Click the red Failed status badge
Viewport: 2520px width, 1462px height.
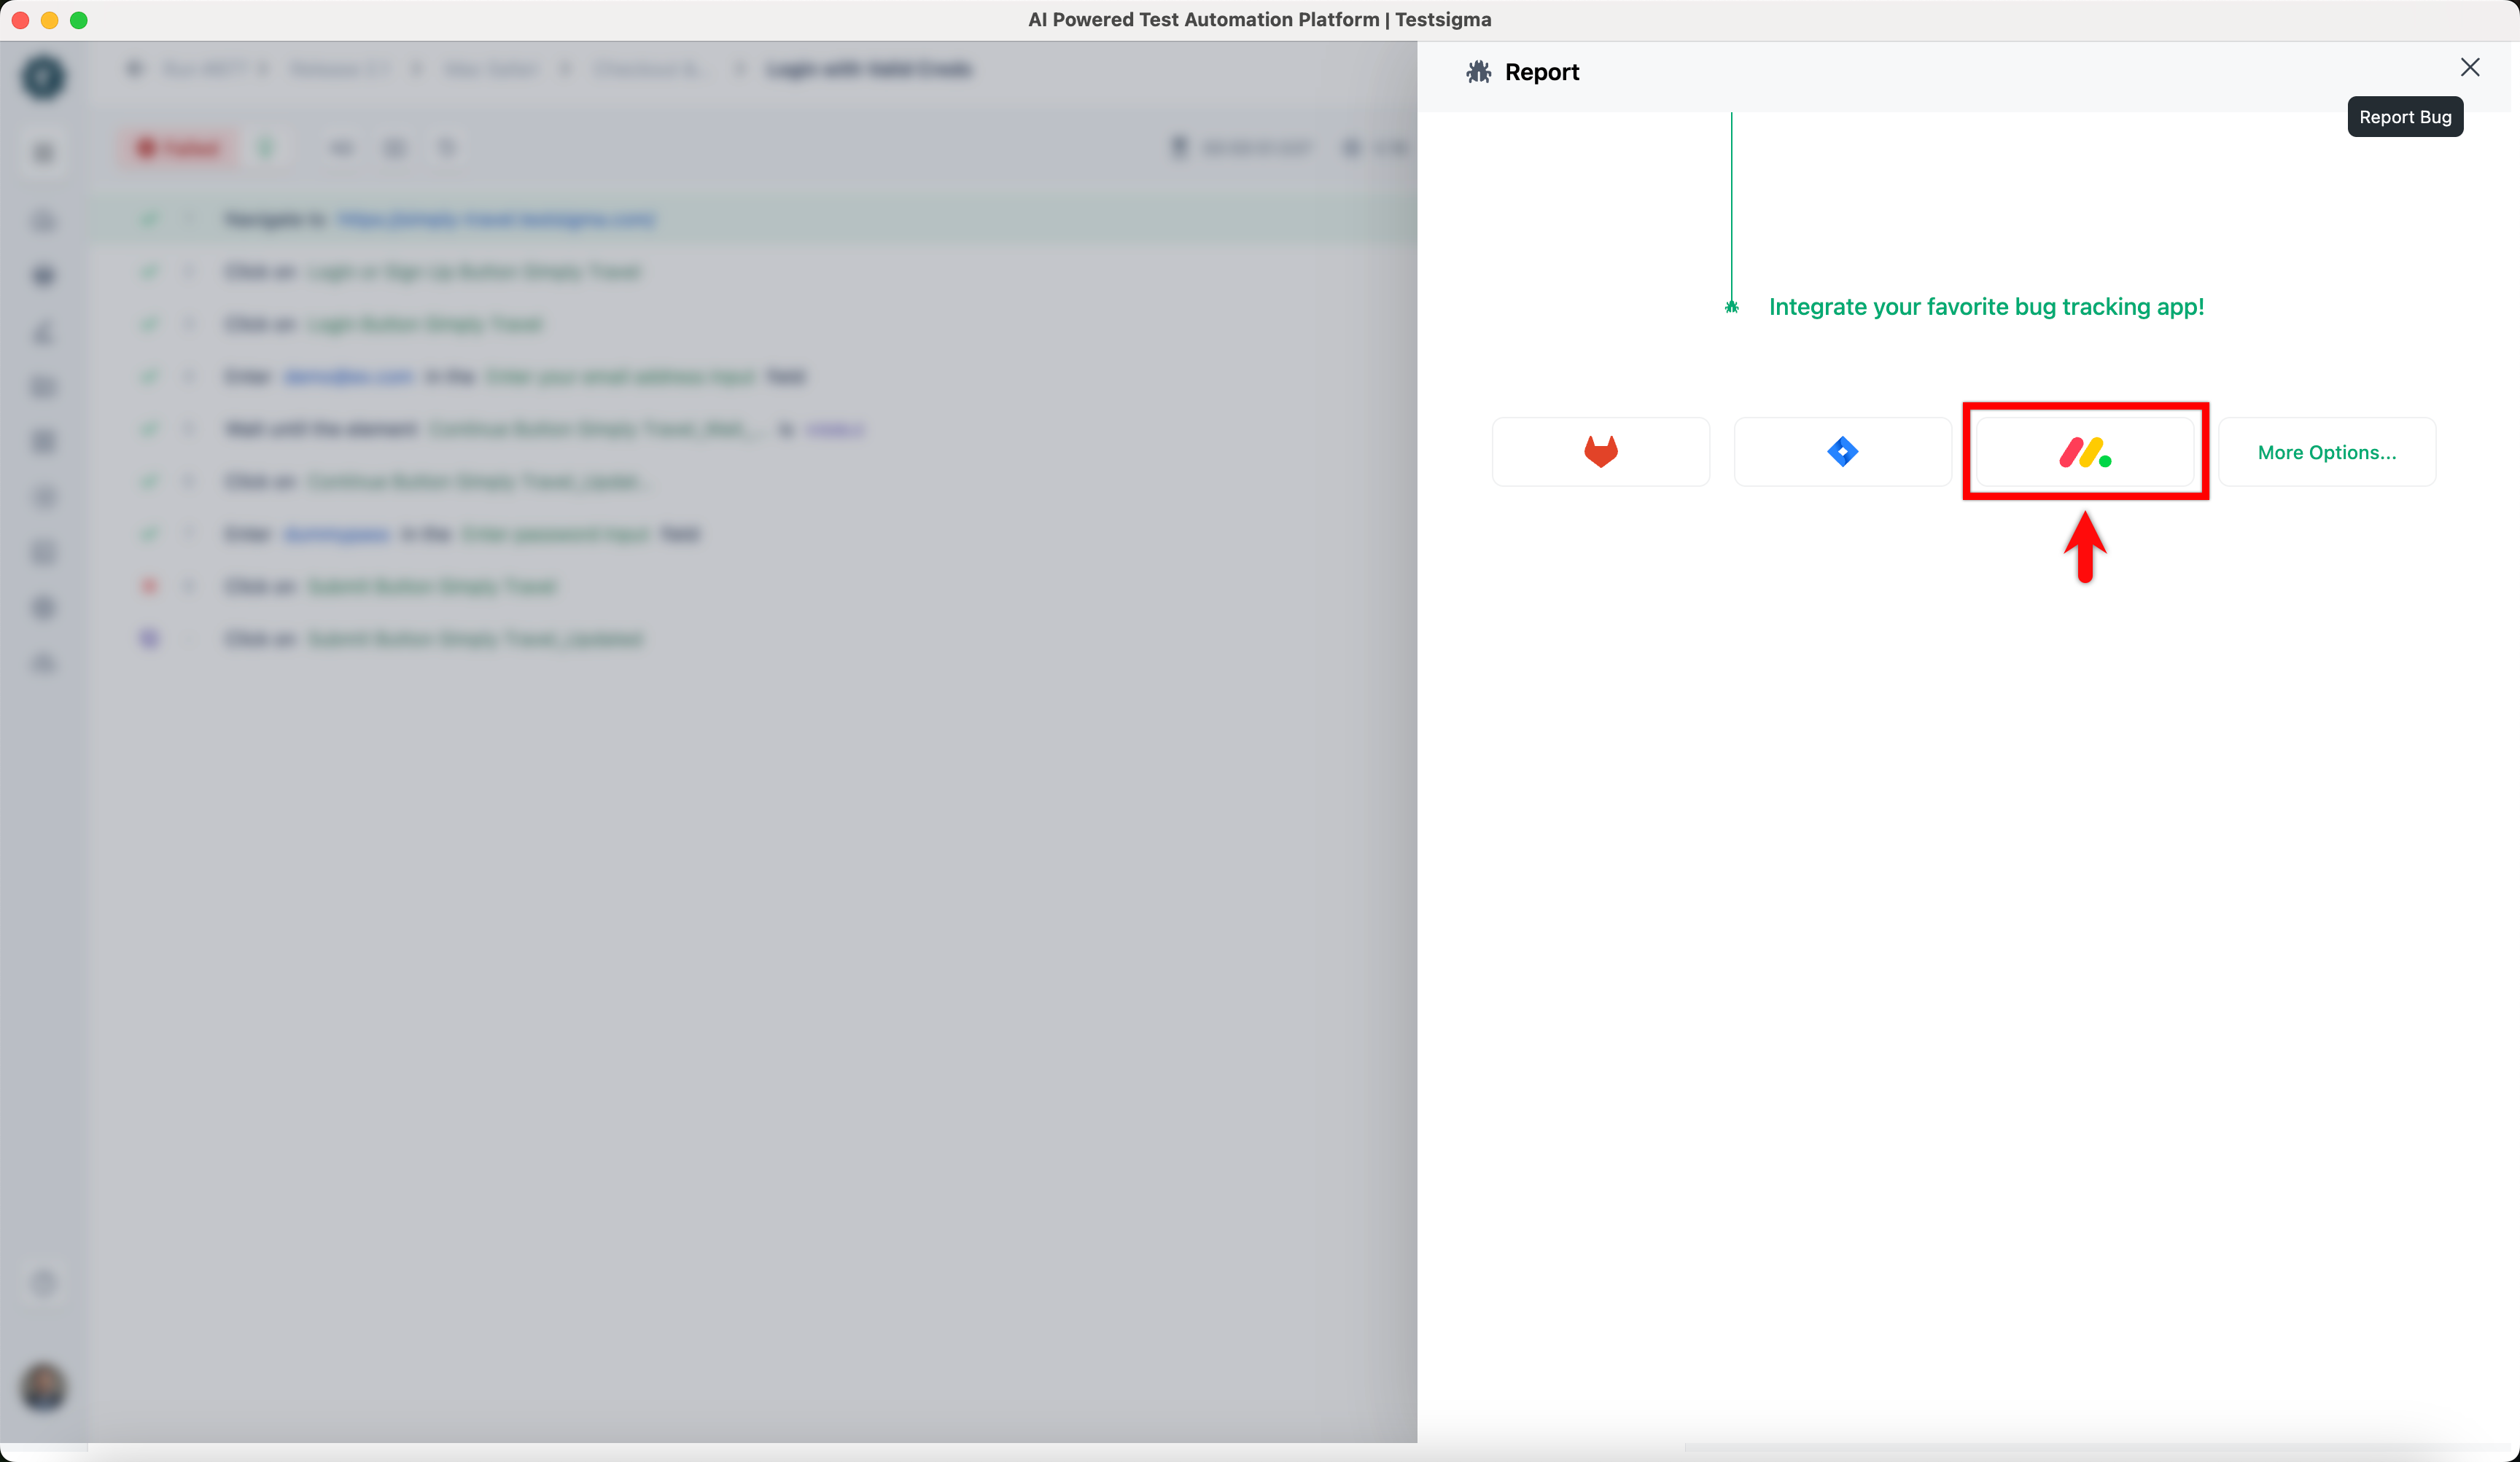point(179,148)
